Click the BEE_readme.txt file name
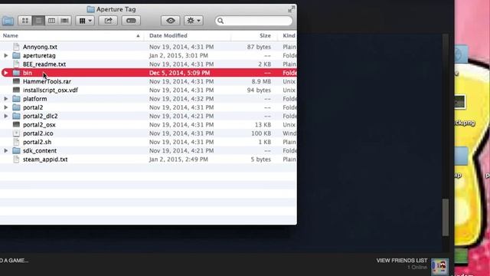The image size is (490, 276). point(44,64)
